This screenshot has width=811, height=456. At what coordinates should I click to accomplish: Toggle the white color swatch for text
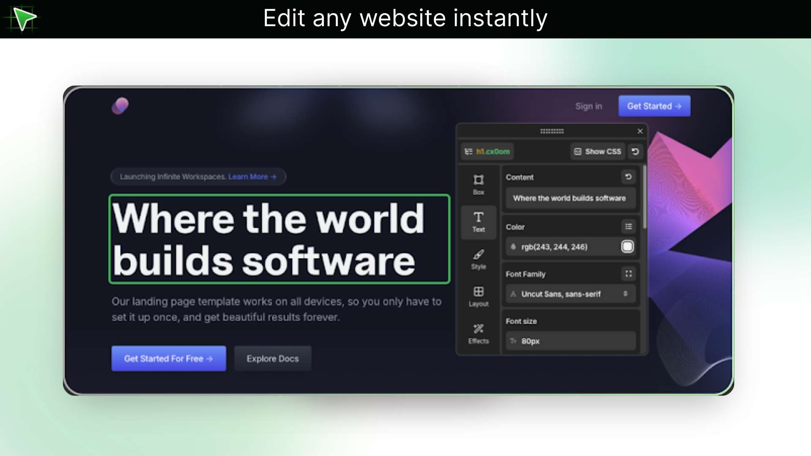tap(627, 247)
